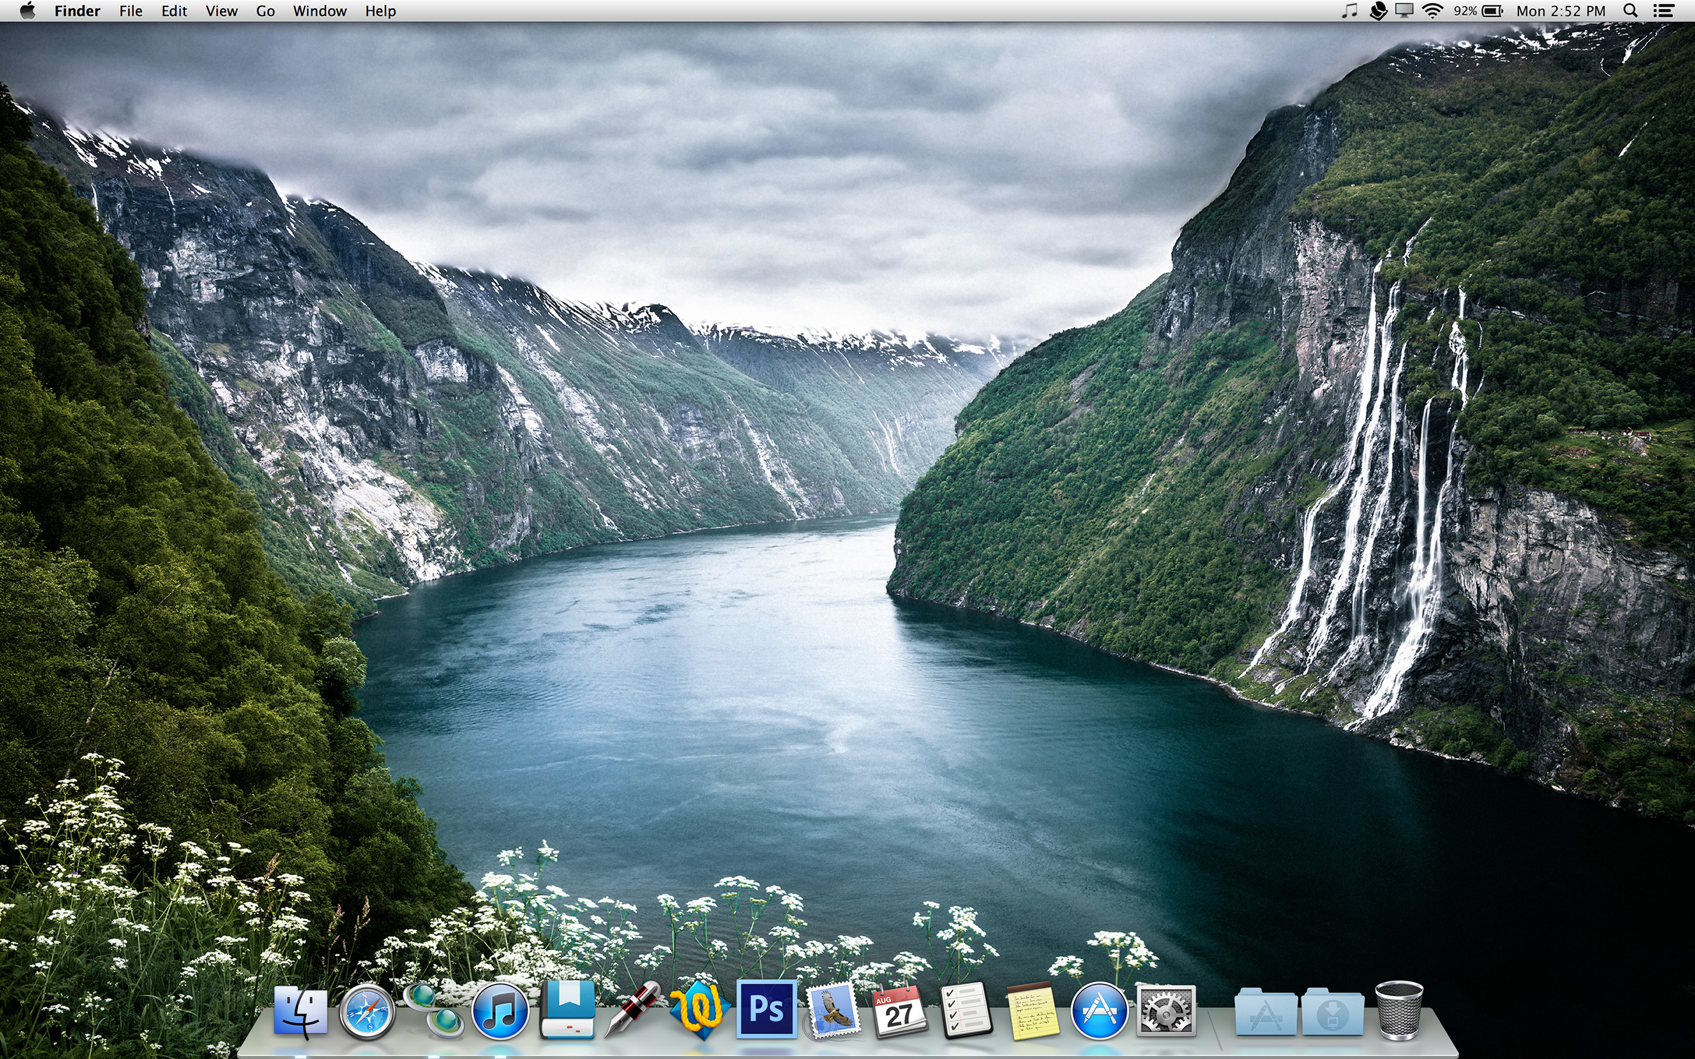Launch Photoshop from the Dock
Viewport: 1695px width, 1059px height.
(766, 1010)
